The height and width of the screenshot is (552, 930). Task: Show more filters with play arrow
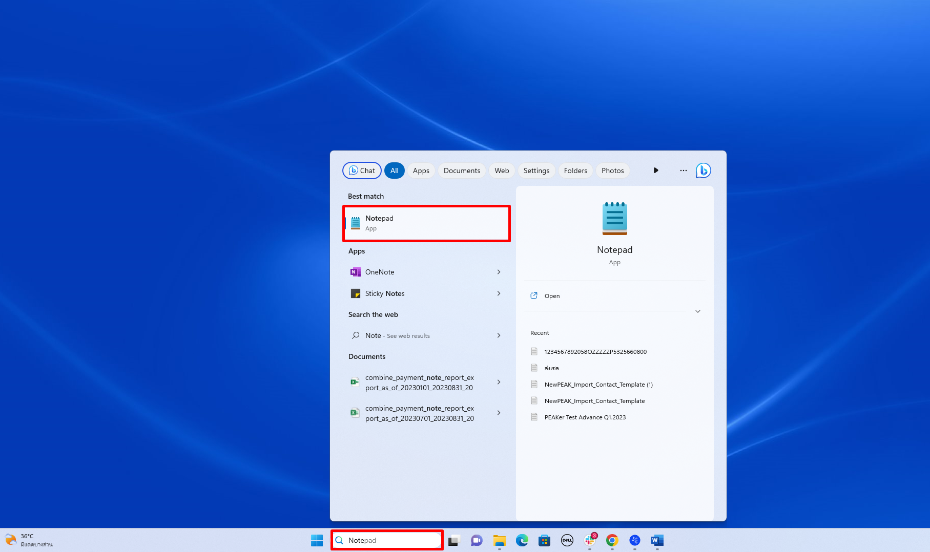click(656, 171)
